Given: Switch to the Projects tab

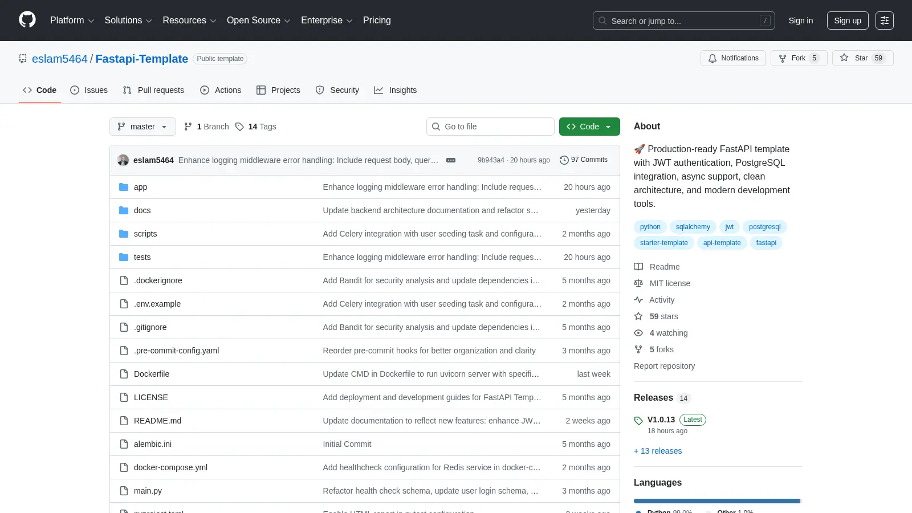Looking at the screenshot, I should tap(278, 90).
